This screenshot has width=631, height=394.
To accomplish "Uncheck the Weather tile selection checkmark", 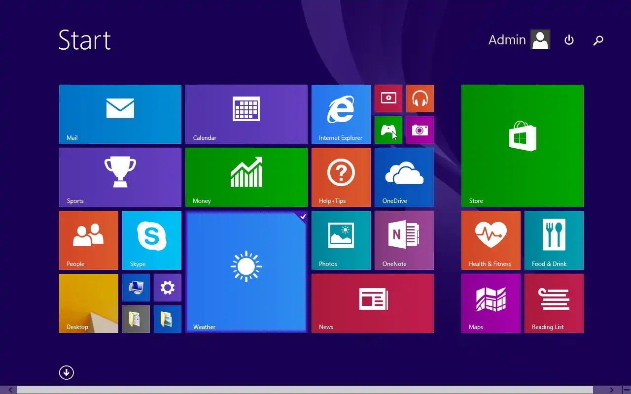I will tap(303, 216).
